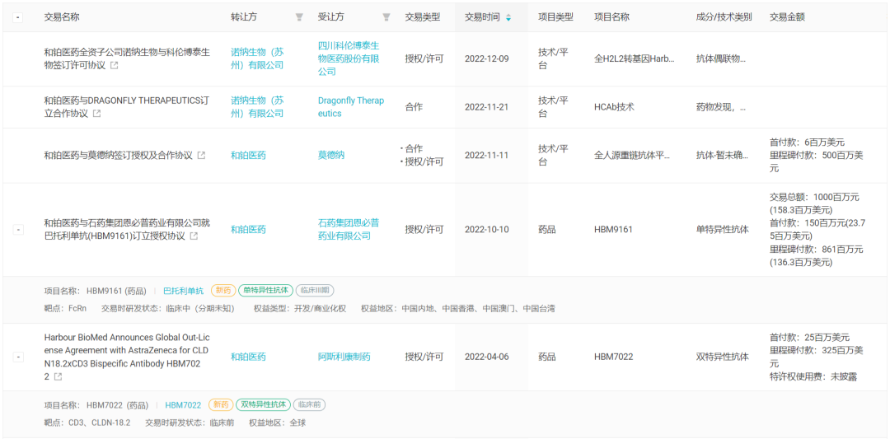Open HBM7022 drug link in detail row
This screenshot has height=439, width=890.
click(183, 405)
